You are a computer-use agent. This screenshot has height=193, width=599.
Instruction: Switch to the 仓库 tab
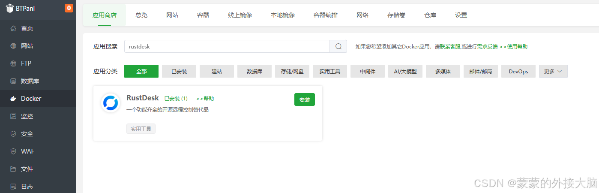coord(430,15)
